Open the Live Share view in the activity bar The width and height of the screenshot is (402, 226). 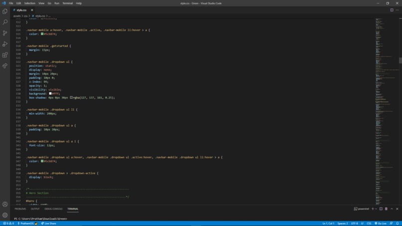[x=5, y=66]
